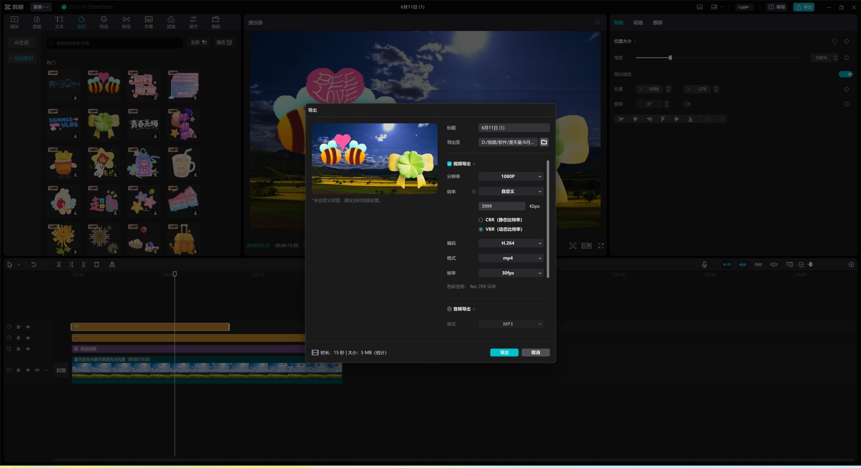Open the 全部 sticker filter dropdown

point(199,42)
